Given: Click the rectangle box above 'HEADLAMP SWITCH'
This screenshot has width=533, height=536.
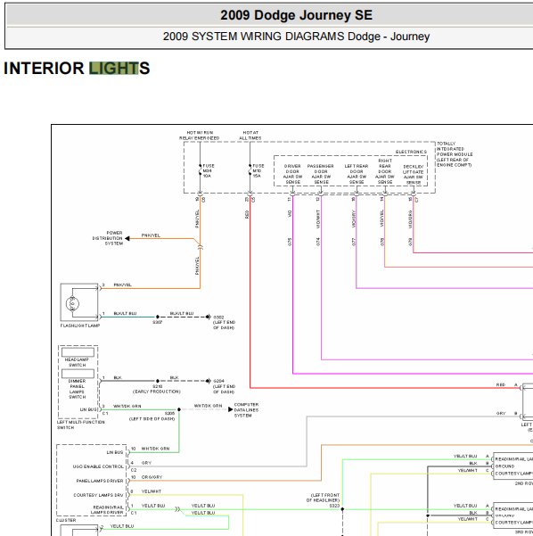Looking at the screenshot, I should tap(78, 352).
